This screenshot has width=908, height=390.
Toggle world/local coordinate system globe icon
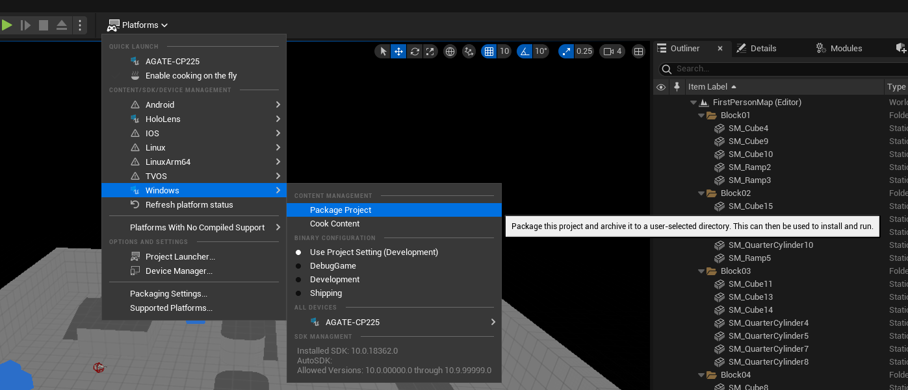(x=450, y=51)
